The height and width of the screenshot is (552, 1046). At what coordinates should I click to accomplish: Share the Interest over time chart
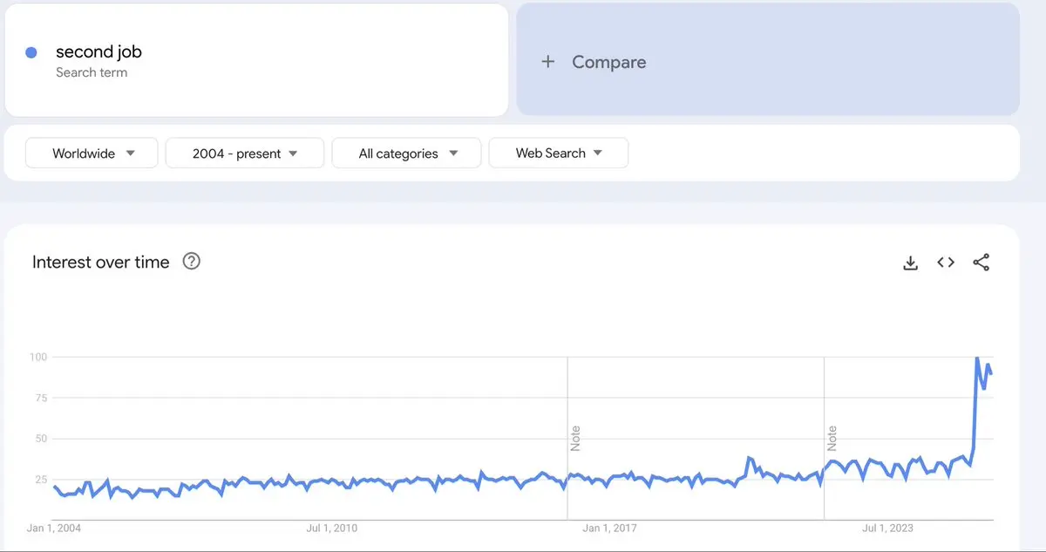981,262
